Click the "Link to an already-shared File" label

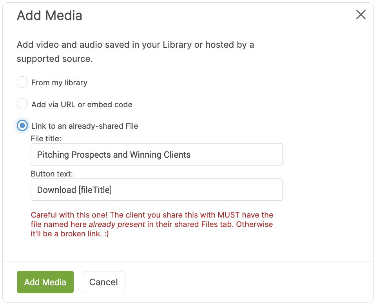(85, 126)
